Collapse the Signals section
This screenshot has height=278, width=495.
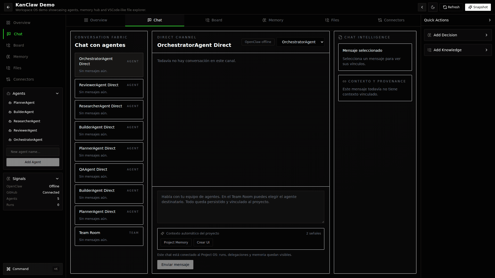57,179
